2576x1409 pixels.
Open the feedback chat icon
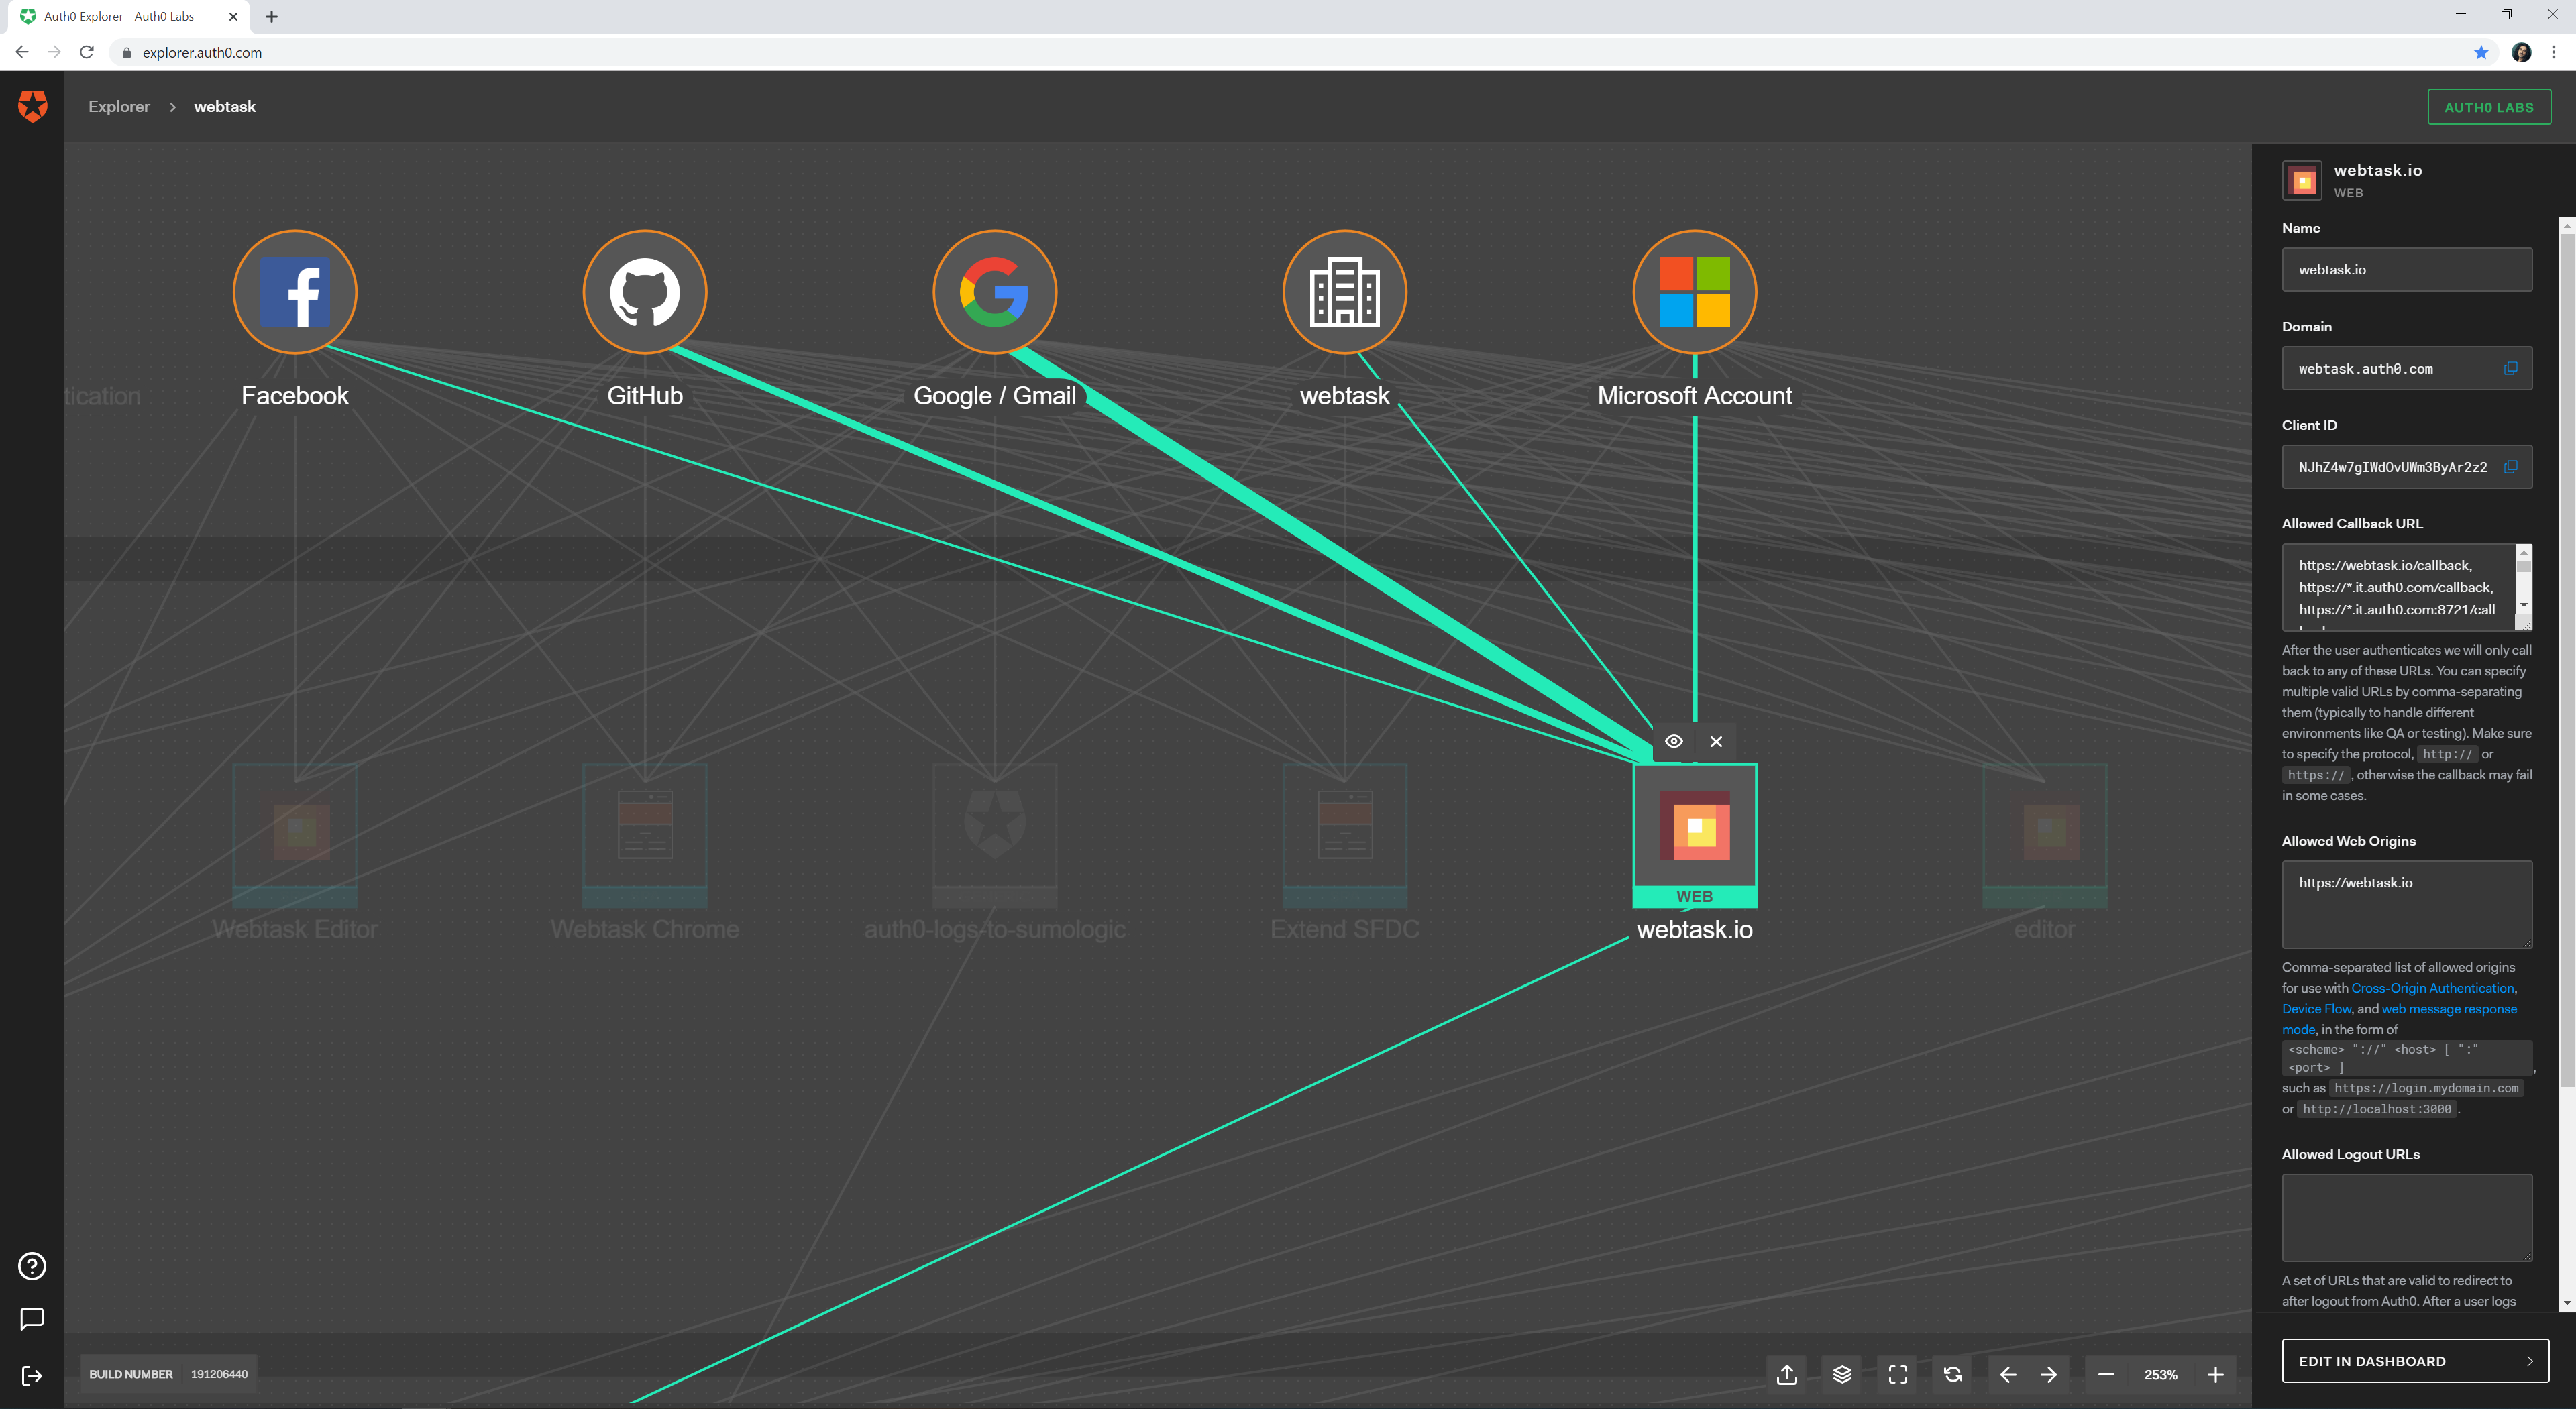[32, 1318]
